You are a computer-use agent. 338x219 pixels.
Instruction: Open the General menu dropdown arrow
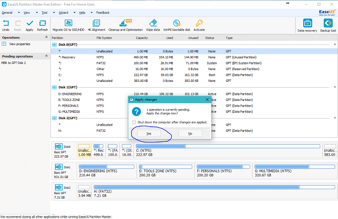point(19,13)
